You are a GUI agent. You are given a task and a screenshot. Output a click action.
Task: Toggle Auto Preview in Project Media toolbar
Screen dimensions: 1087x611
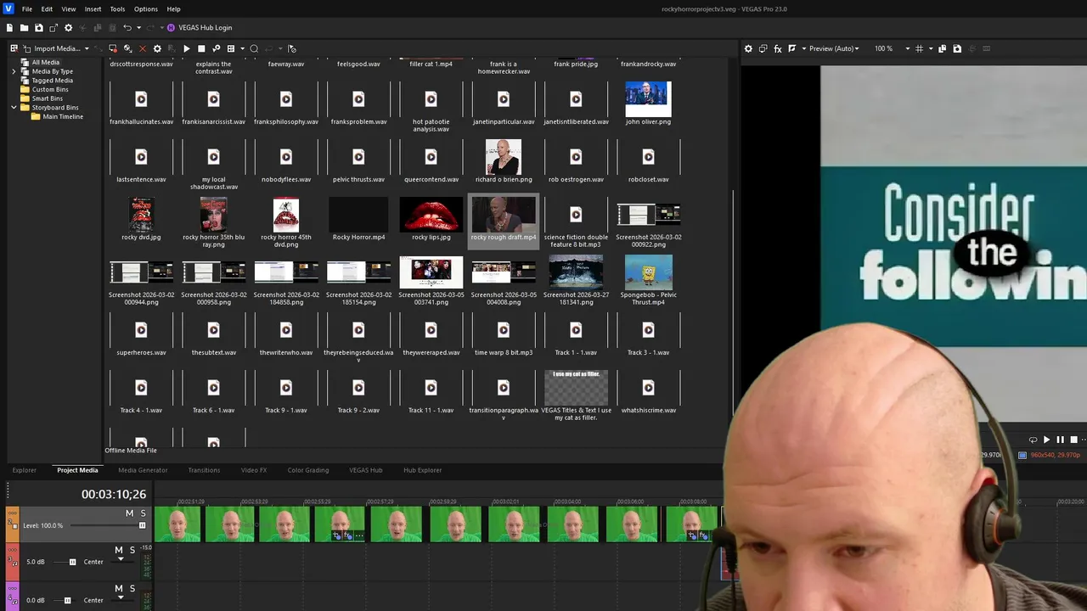(216, 48)
